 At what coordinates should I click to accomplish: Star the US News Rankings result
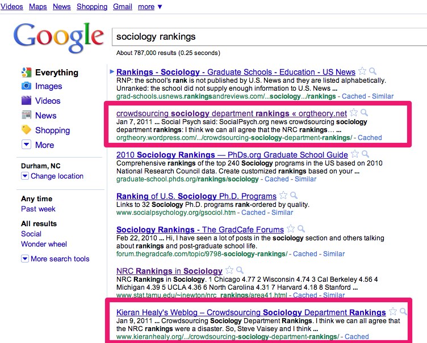[362, 71]
